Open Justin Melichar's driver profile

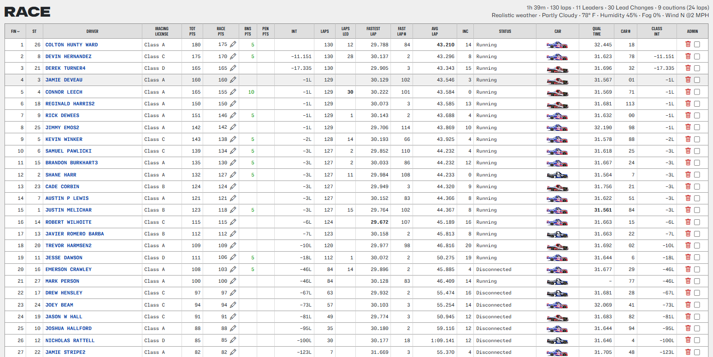(68, 210)
